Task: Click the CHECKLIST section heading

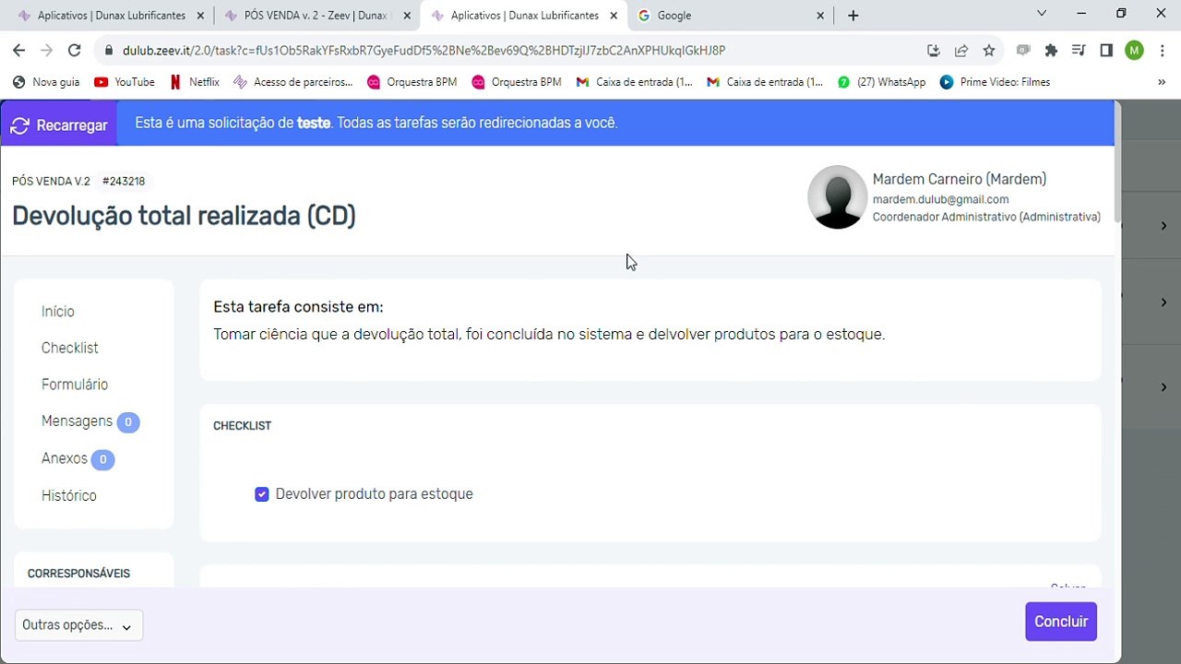Action: click(242, 426)
